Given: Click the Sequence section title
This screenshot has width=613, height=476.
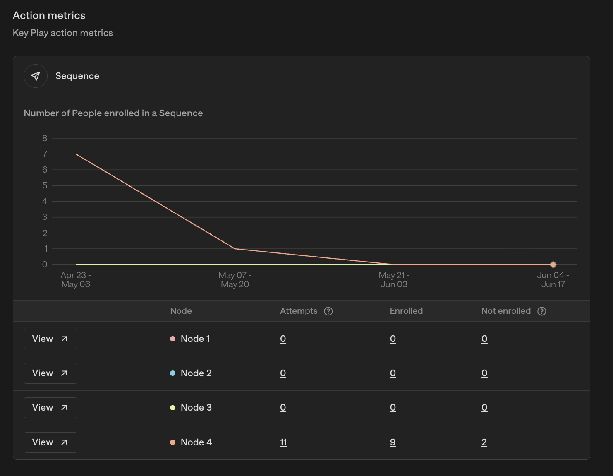Looking at the screenshot, I should [77, 76].
